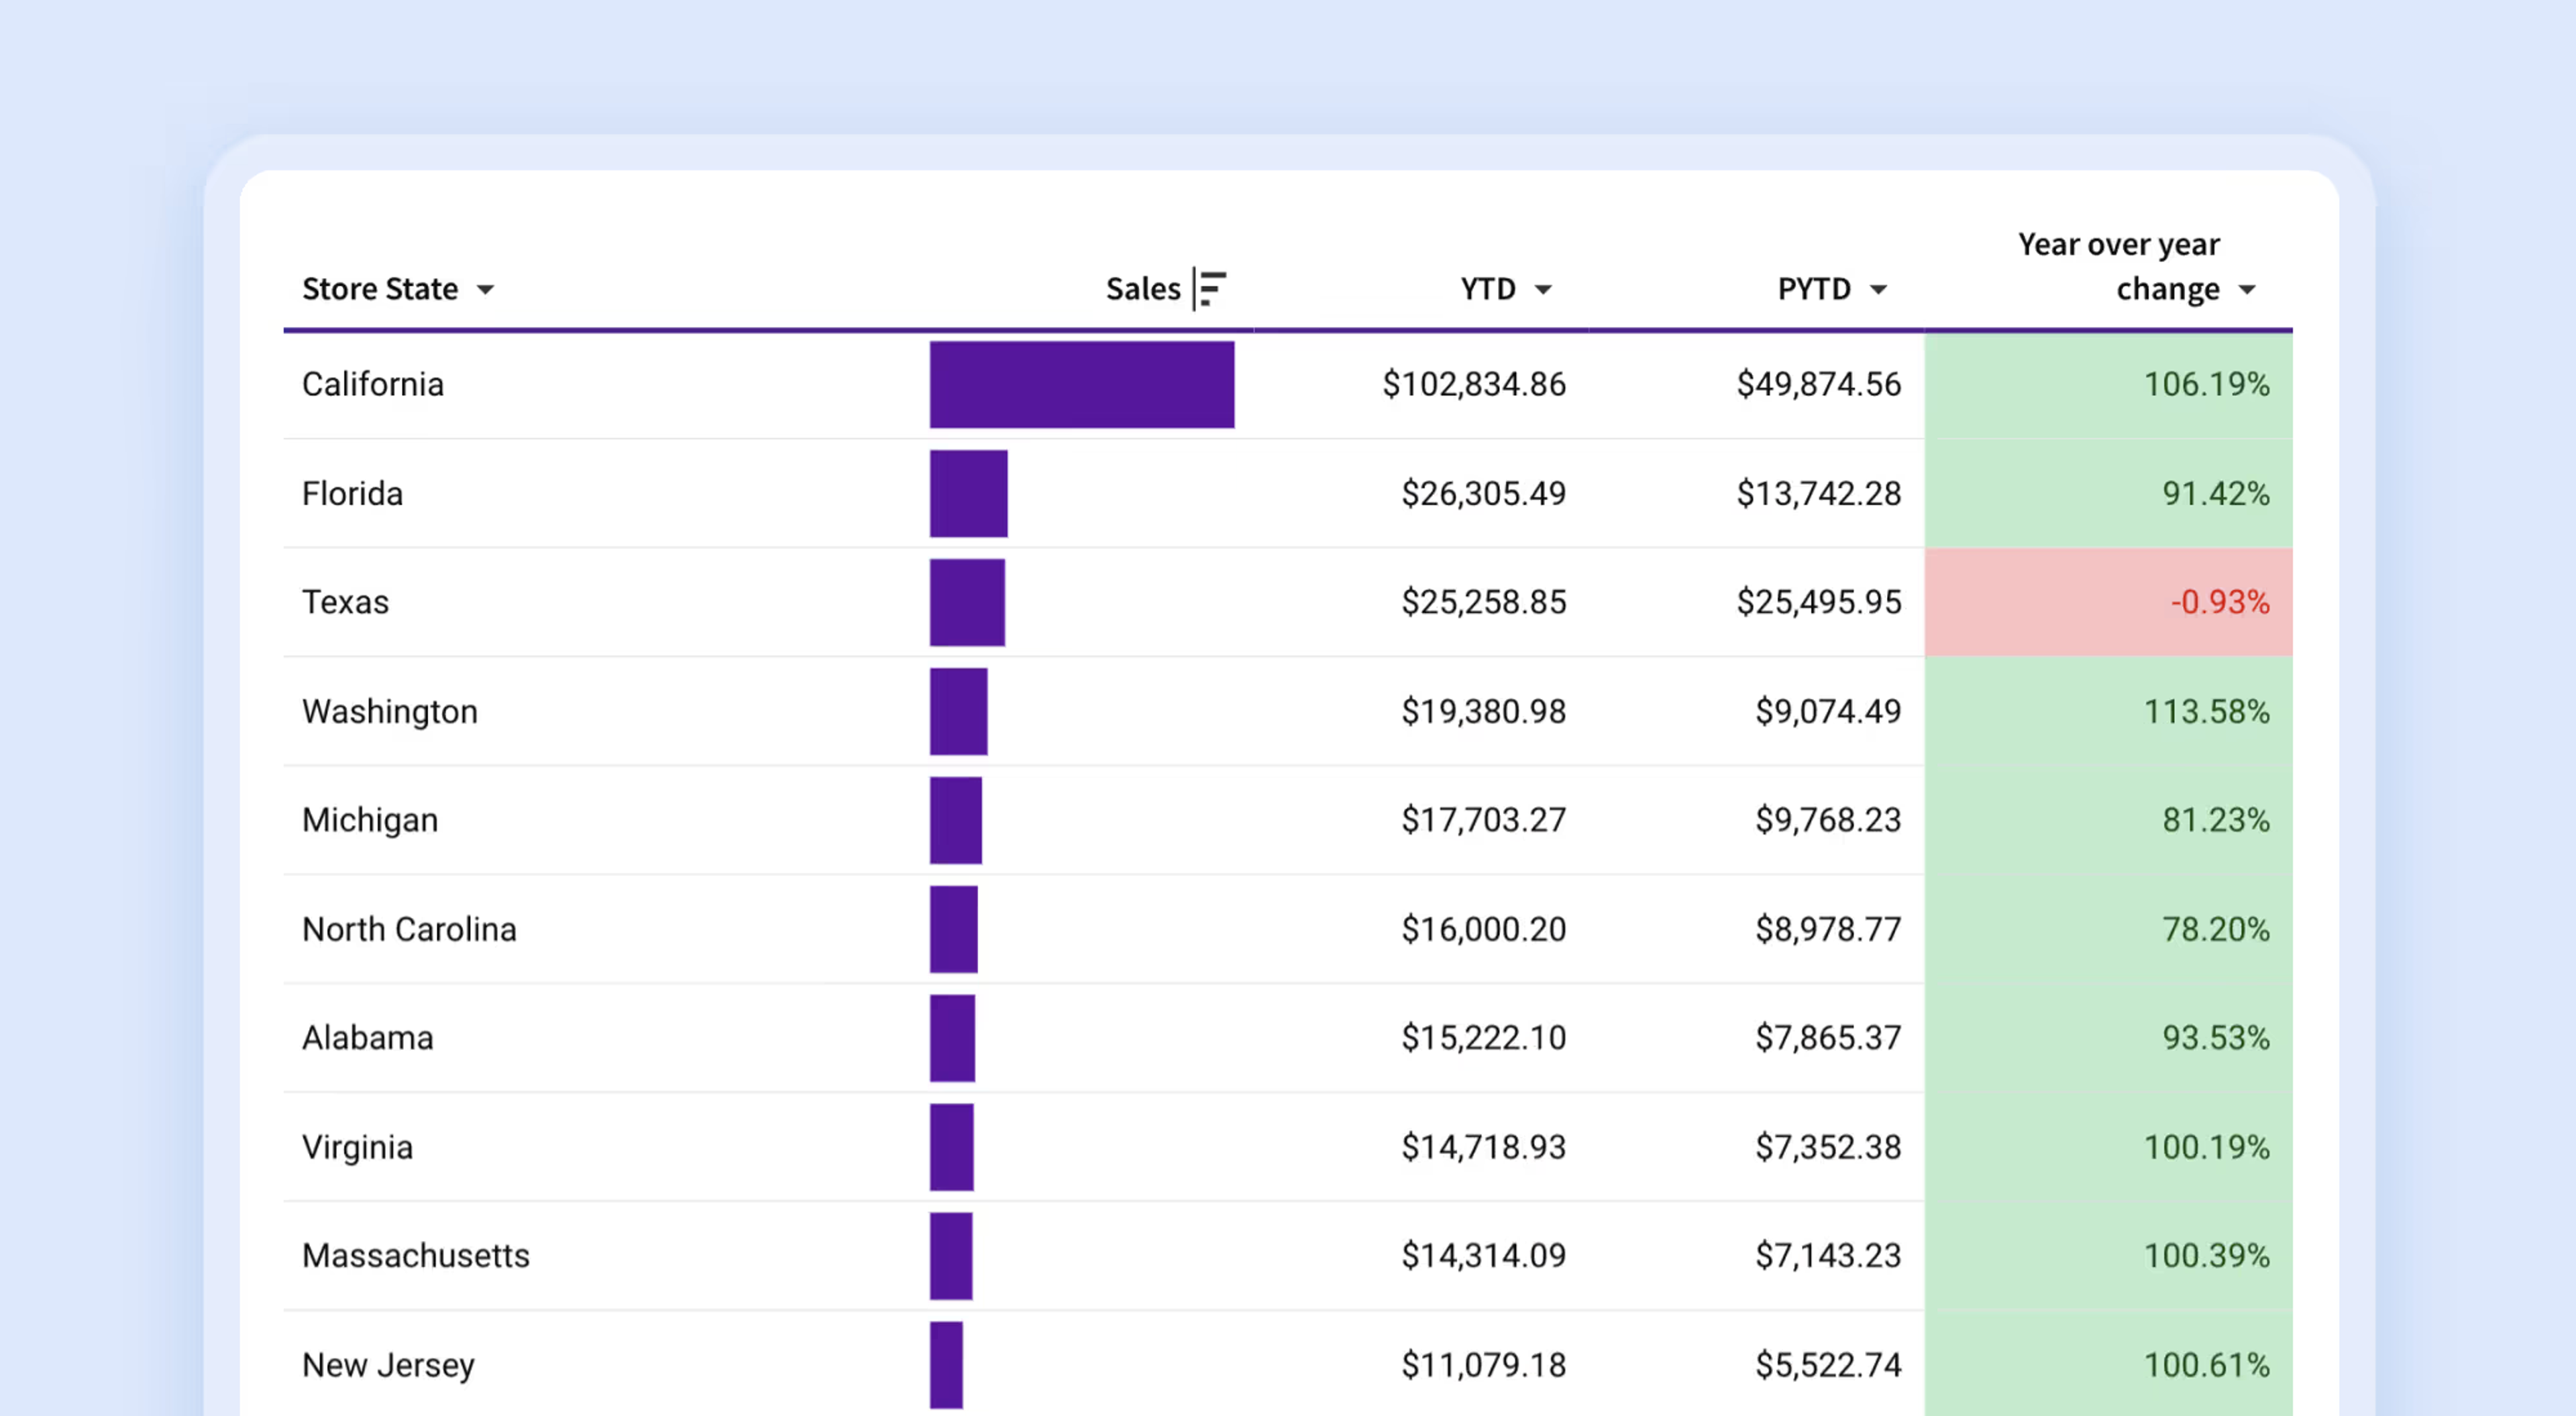This screenshot has width=2576, height=1416.
Task: Open the Store State column dropdown arrow
Action: [x=485, y=290]
